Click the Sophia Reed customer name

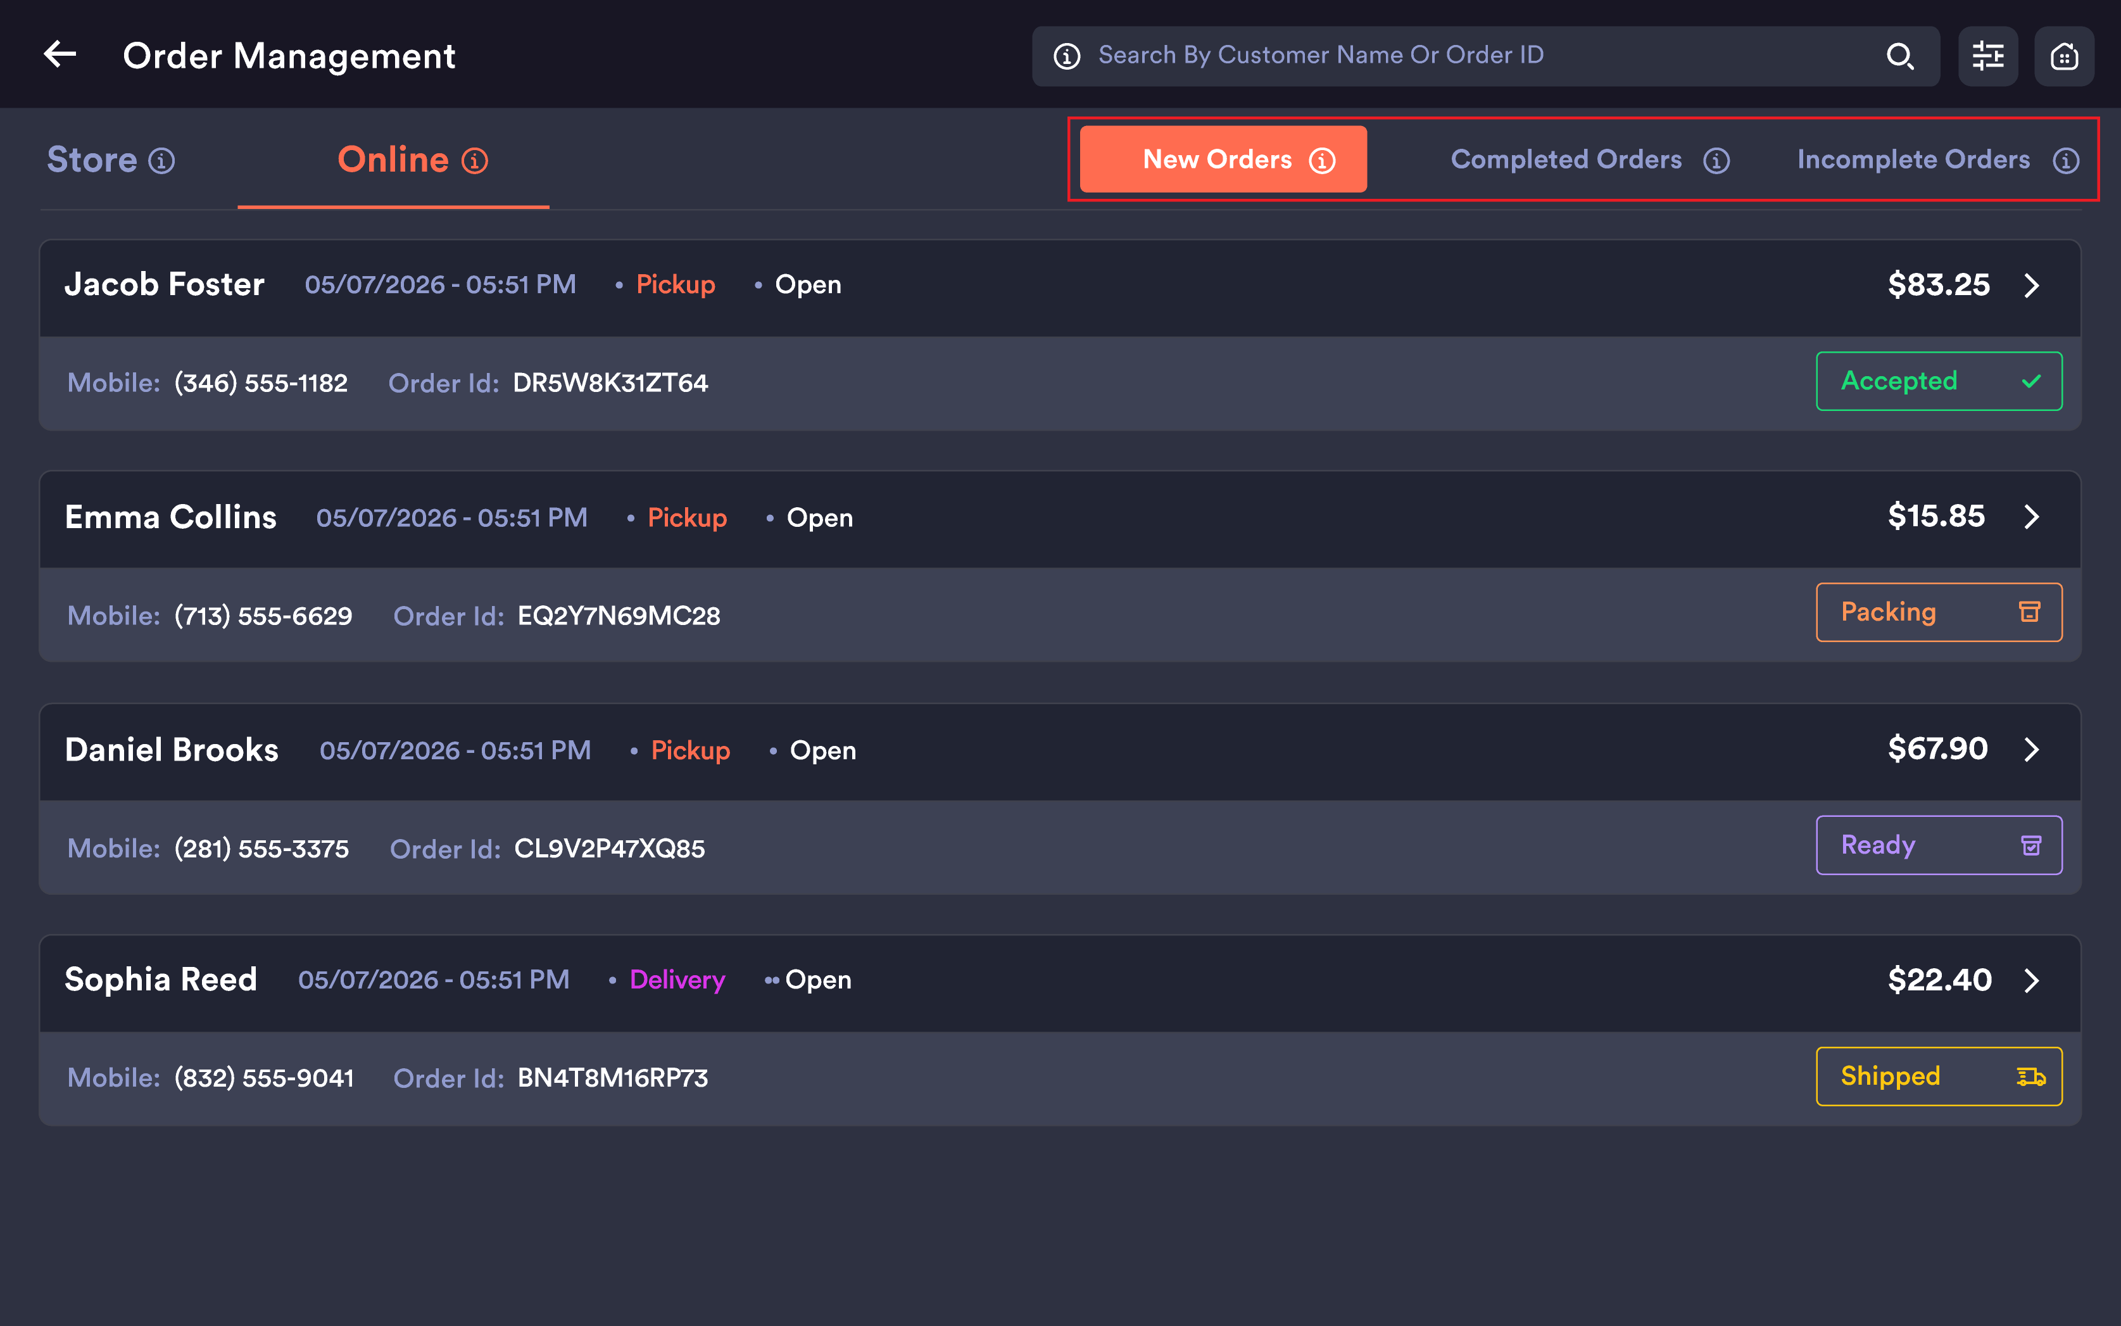pos(160,980)
